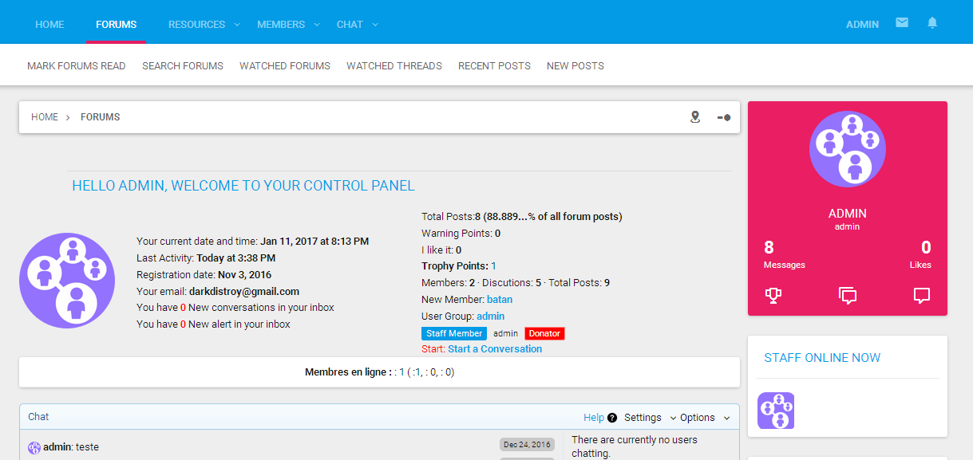Click the Start a Conversation link
This screenshot has width=973, height=460.
coord(495,349)
